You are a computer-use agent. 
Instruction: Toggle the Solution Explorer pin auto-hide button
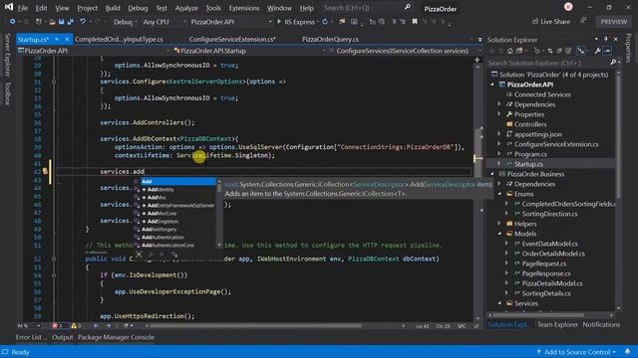click(605, 39)
